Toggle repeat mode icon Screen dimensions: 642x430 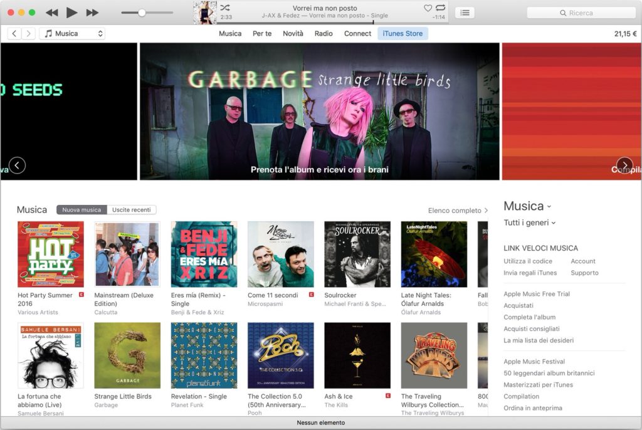click(x=441, y=8)
